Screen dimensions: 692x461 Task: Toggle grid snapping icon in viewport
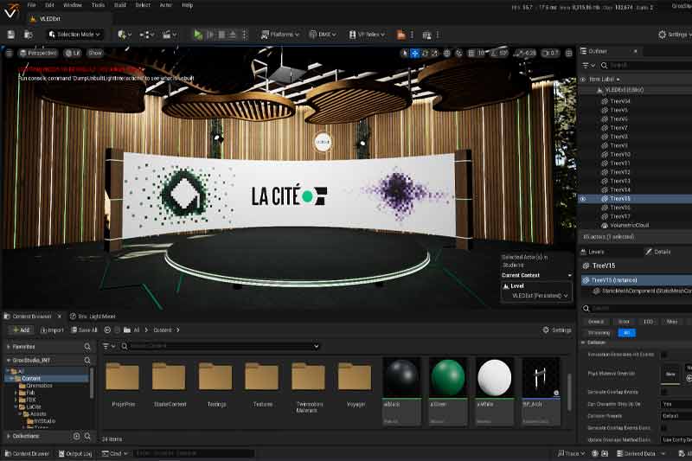pyautogui.click(x=471, y=53)
